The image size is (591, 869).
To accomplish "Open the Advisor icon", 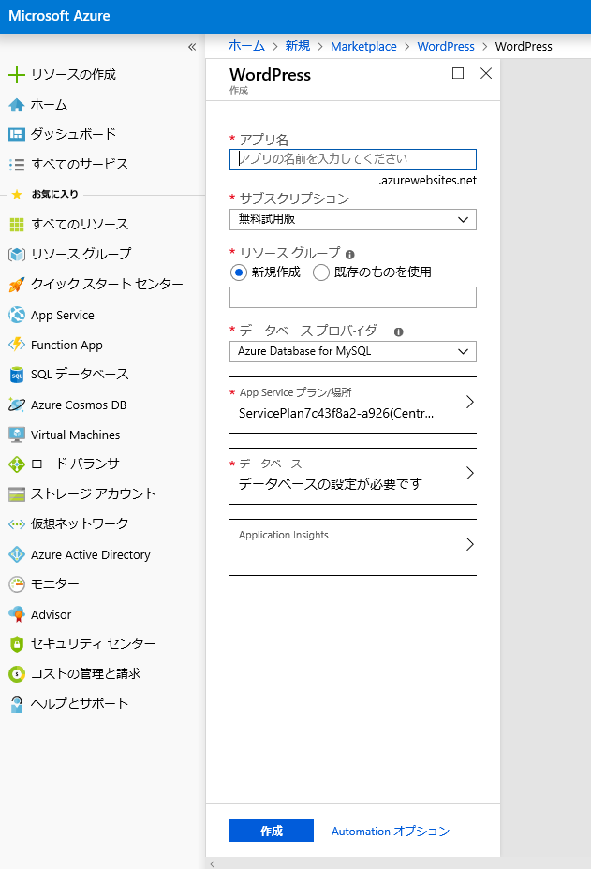I will coord(17,614).
